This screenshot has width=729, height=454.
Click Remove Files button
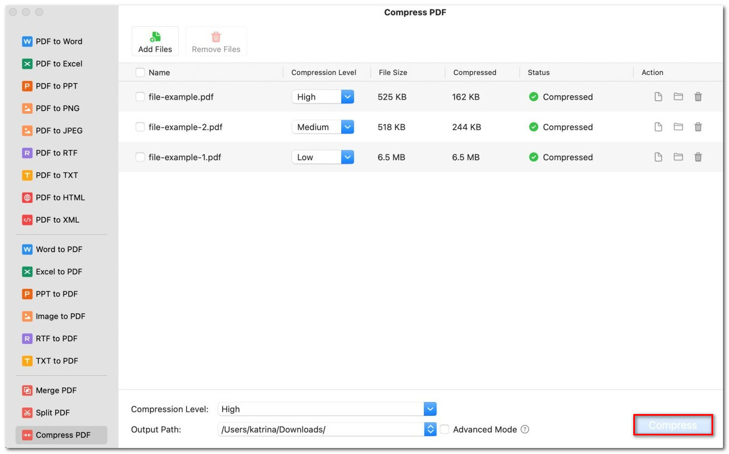pos(216,42)
